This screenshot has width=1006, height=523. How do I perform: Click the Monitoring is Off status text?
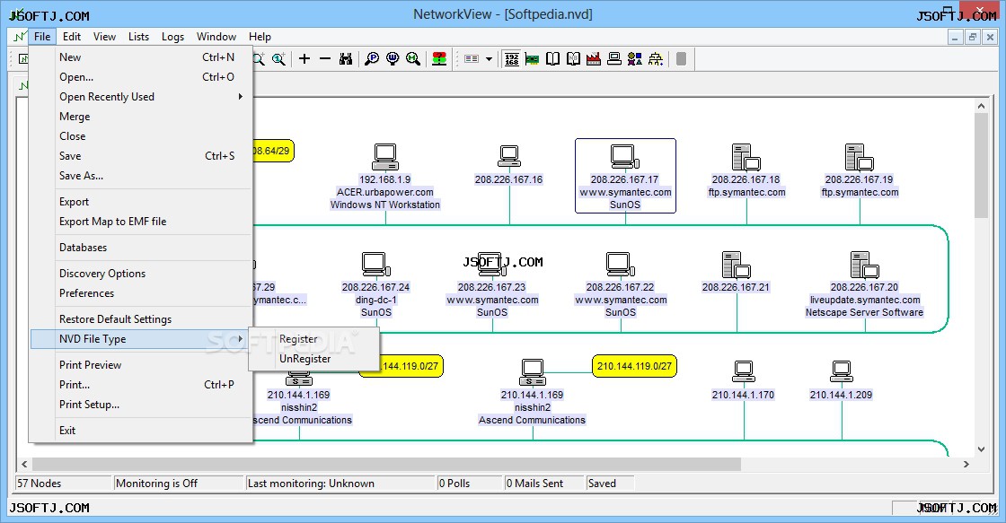pyautogui.click(x=156, y=484)
